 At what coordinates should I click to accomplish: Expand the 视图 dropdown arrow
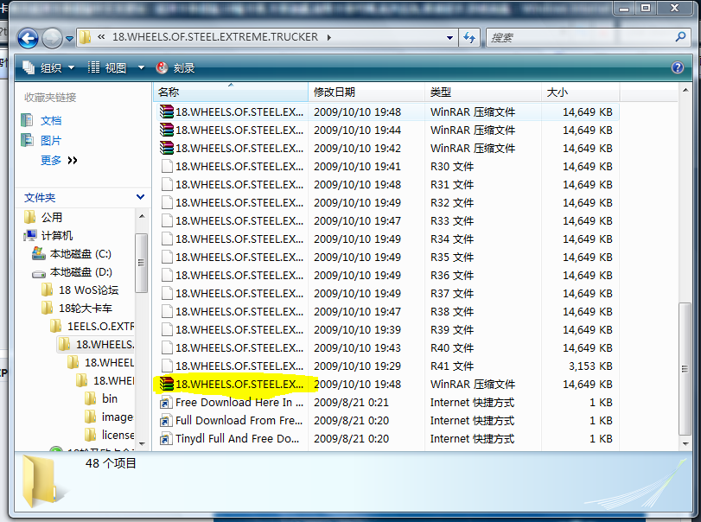(x=141, y=68)
